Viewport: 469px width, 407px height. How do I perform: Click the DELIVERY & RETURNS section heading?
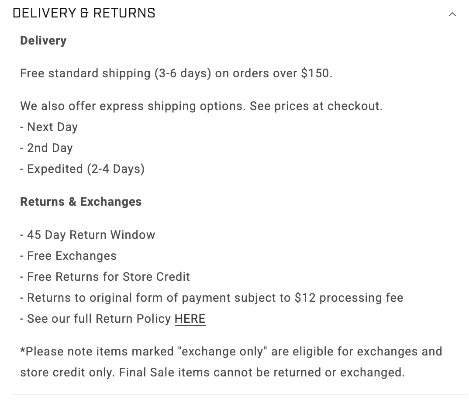(x=84, y=14)
